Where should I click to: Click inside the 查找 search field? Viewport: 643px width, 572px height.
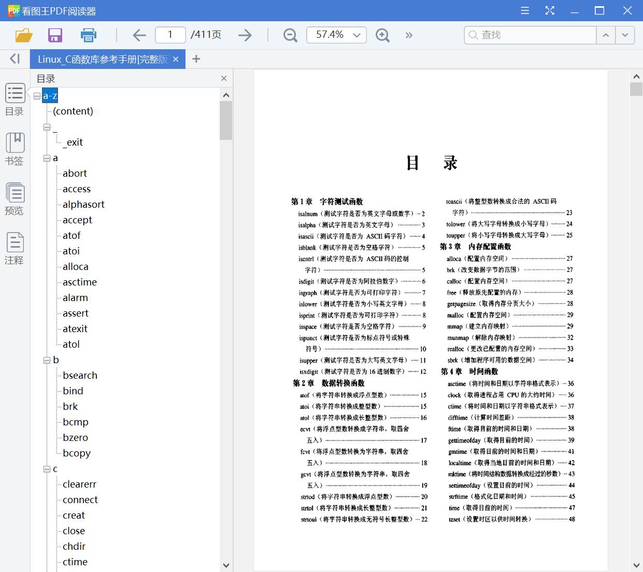528,35
